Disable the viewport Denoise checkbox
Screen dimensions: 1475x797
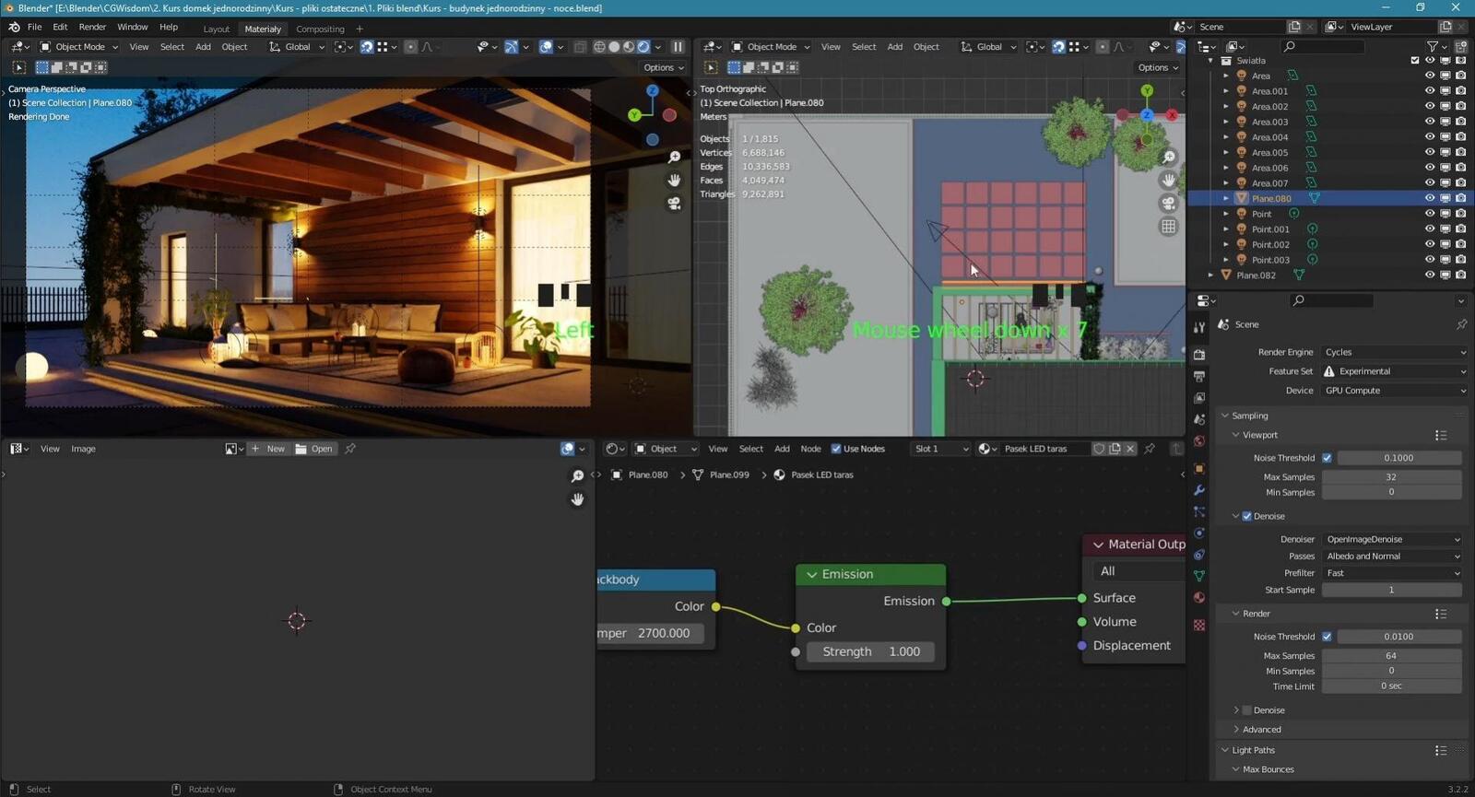(1246, 516)
